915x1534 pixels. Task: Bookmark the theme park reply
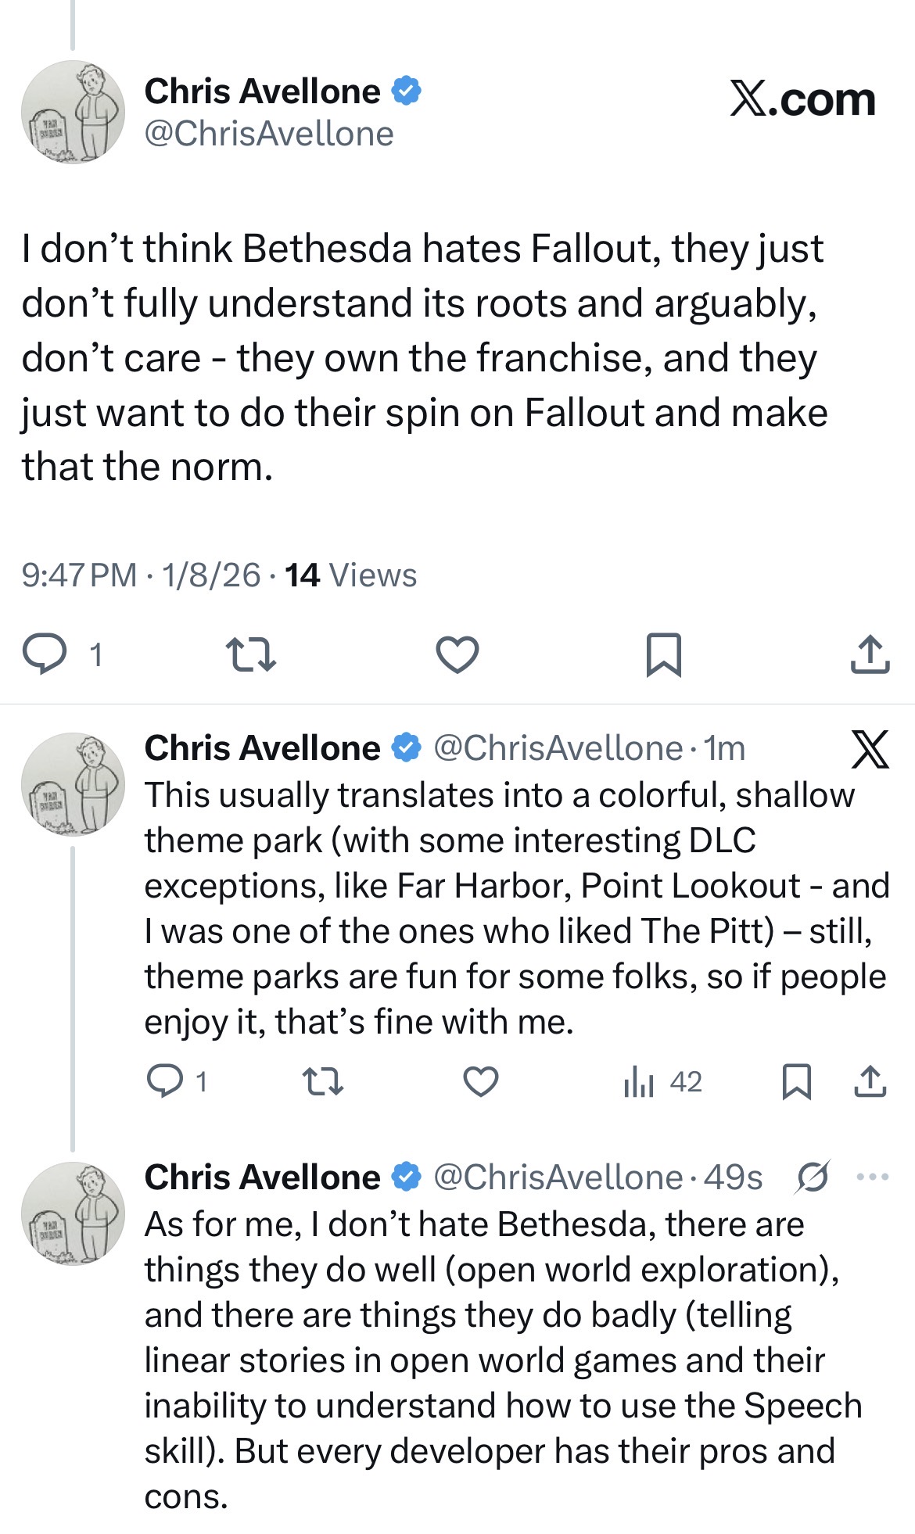[797, 1082]
